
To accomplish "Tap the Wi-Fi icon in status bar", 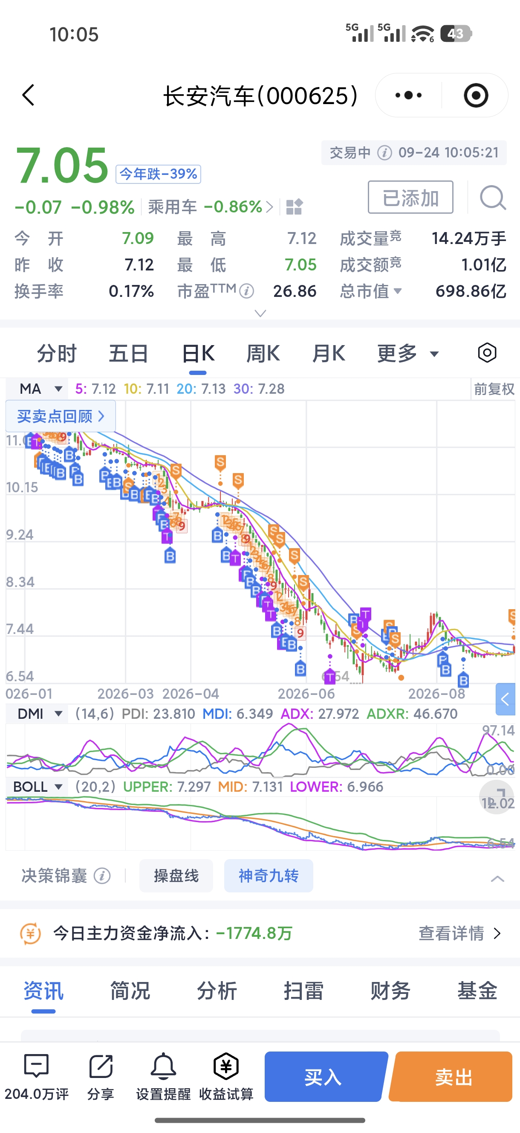I will [x=422, y=33].
